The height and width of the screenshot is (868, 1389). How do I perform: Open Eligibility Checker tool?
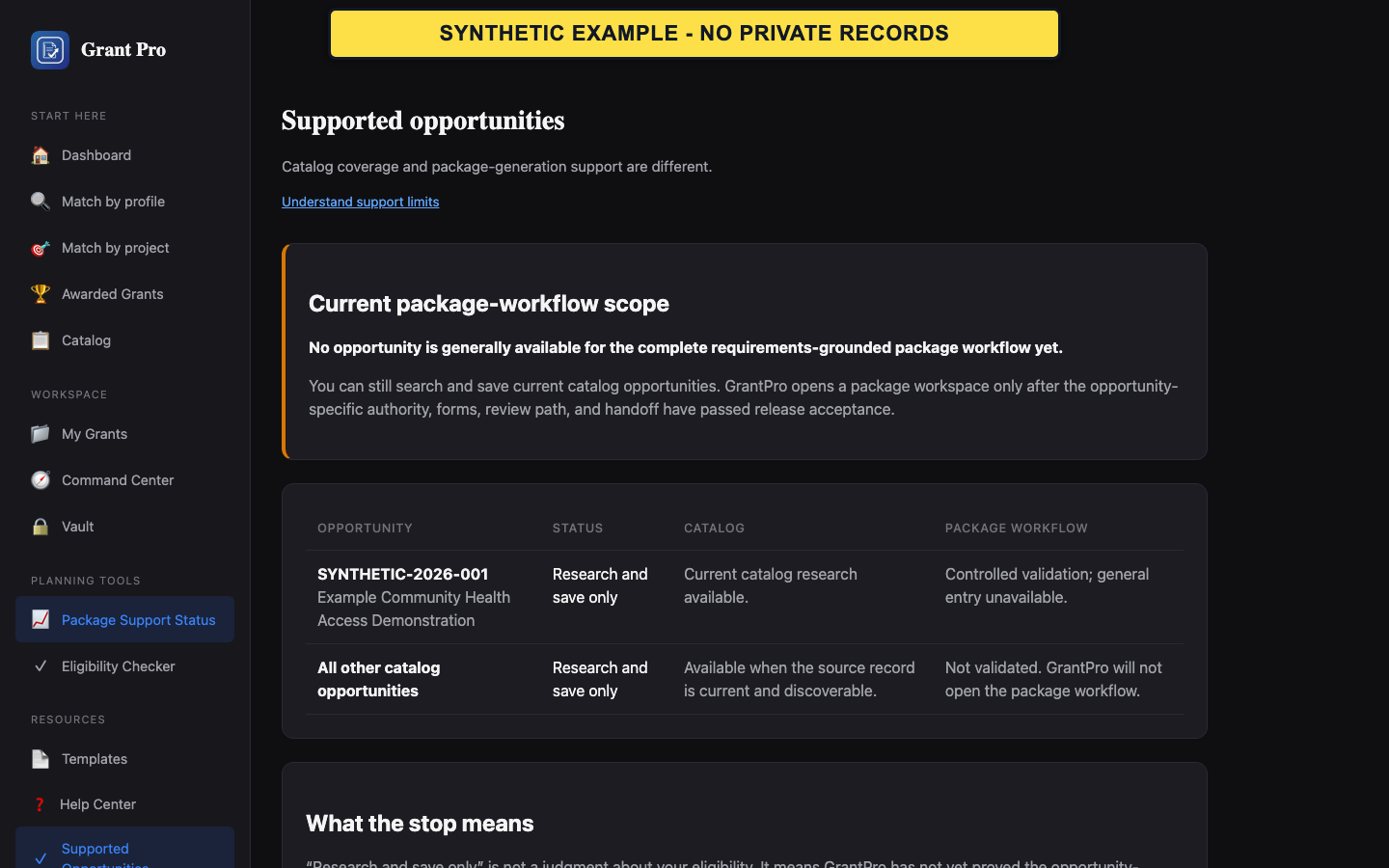[124, 666]
